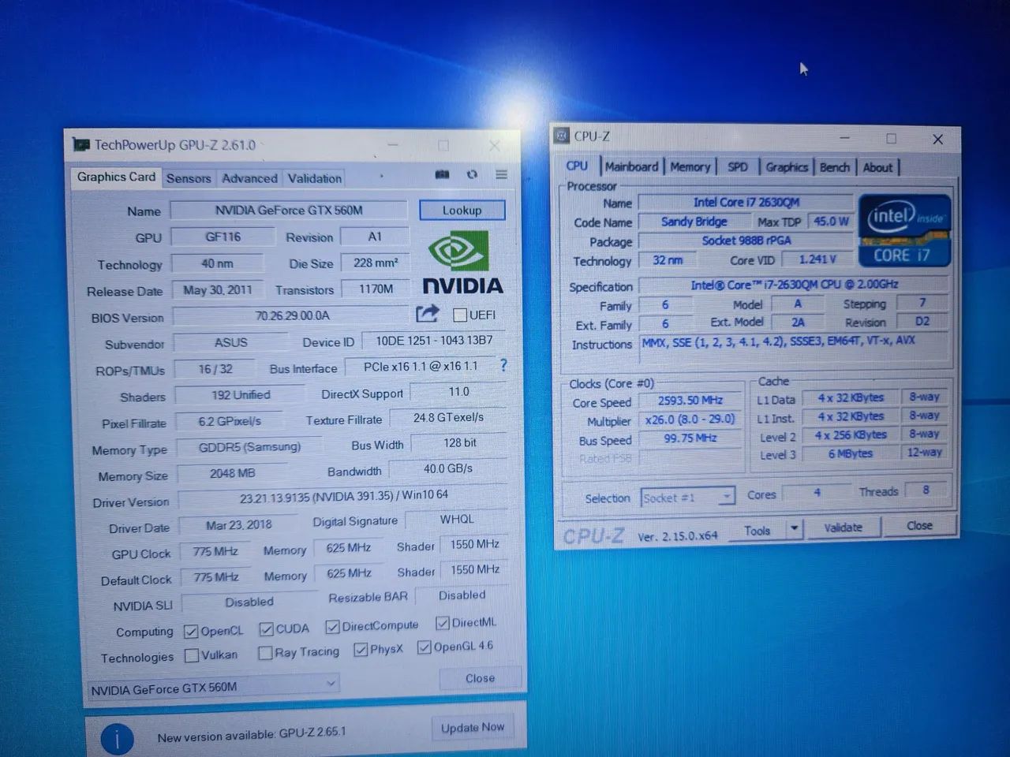Click CPU-Z Close button
Screen dimensions: 1010x757
click(919, 525)
